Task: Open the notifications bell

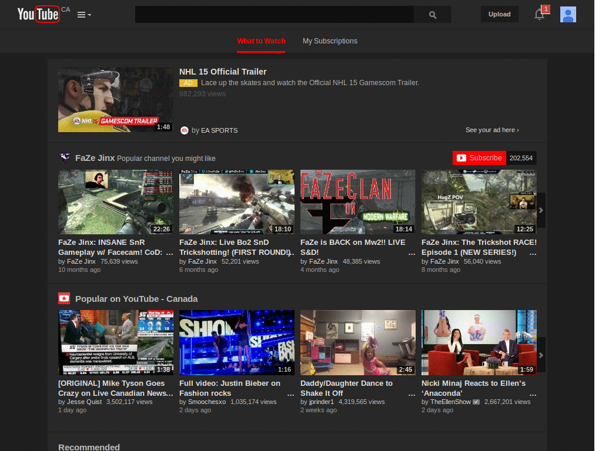Action: (540, 14)
